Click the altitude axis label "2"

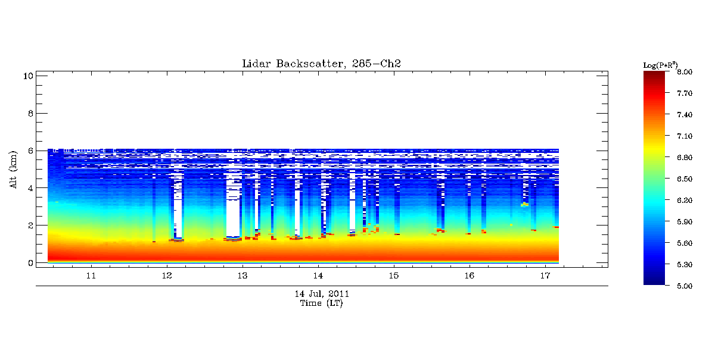pyautogui.click(x=29, y=226)
